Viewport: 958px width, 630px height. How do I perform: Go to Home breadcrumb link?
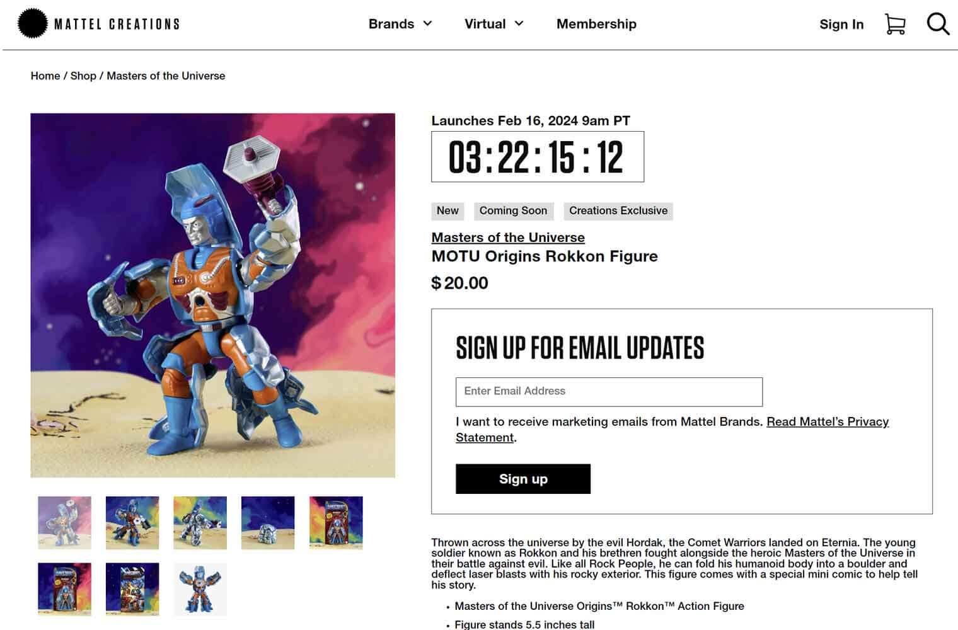tap(45, 76)
